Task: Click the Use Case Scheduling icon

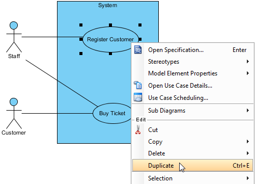Action: [x=138, y=97]
